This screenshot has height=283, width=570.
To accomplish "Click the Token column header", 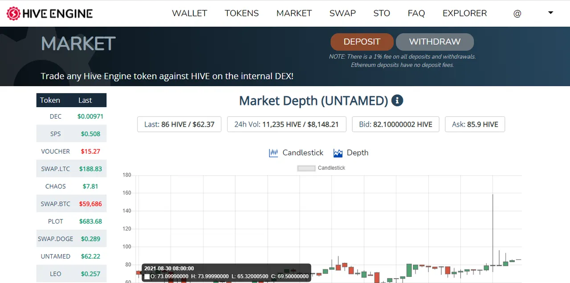I will [x=50, y=100].
